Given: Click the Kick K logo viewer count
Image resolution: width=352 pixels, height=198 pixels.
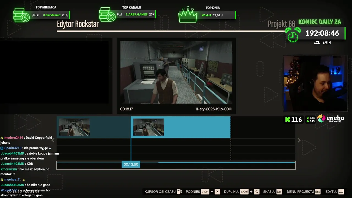Looking at the screenshot, I should click(293, 120).
